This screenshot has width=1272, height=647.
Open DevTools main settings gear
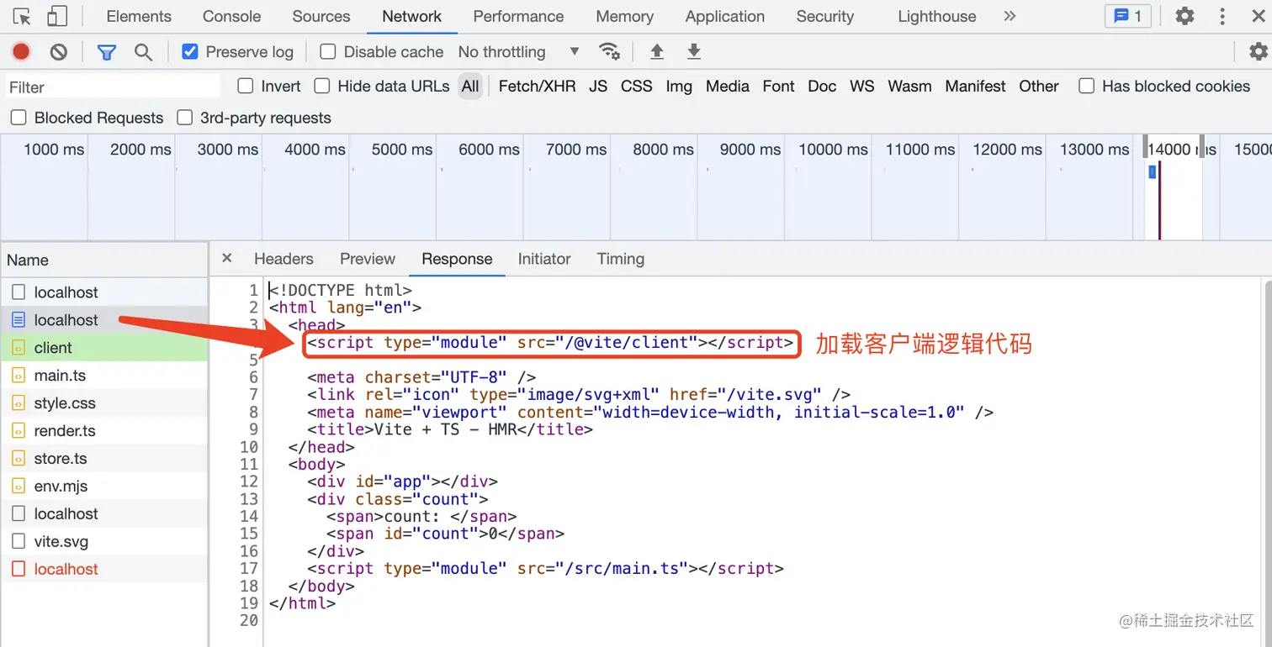click(1185, 16)
